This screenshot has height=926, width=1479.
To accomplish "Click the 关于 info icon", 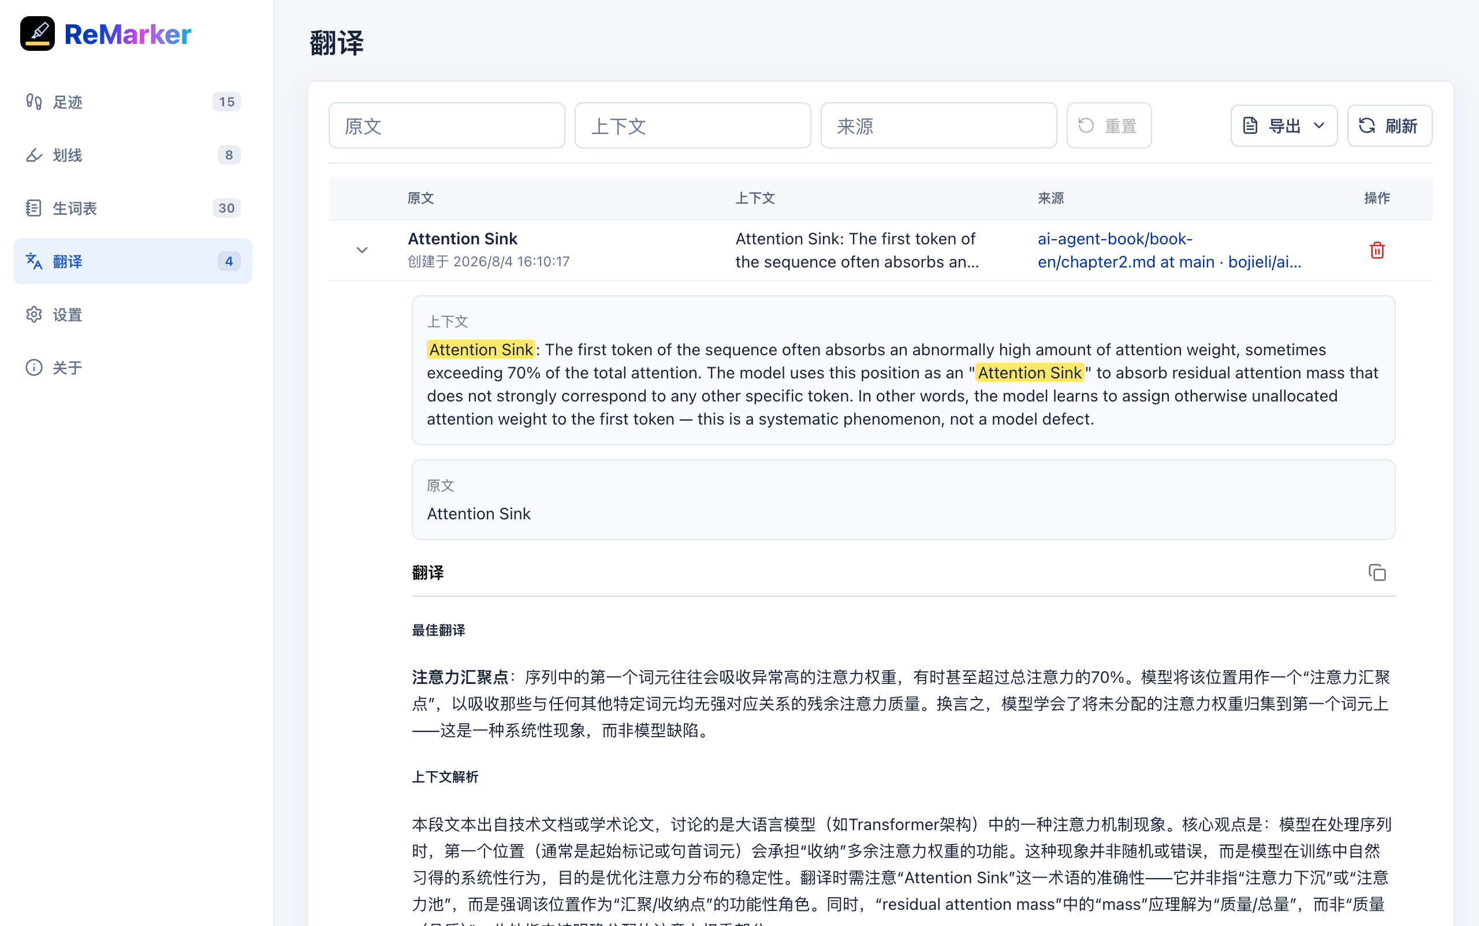I will (33, 367).
